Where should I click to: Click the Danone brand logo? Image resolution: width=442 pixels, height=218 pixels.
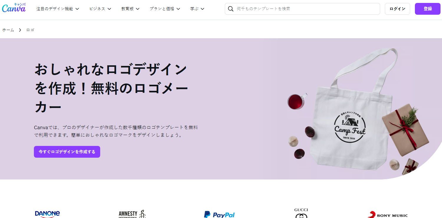(x=47, y=214)
